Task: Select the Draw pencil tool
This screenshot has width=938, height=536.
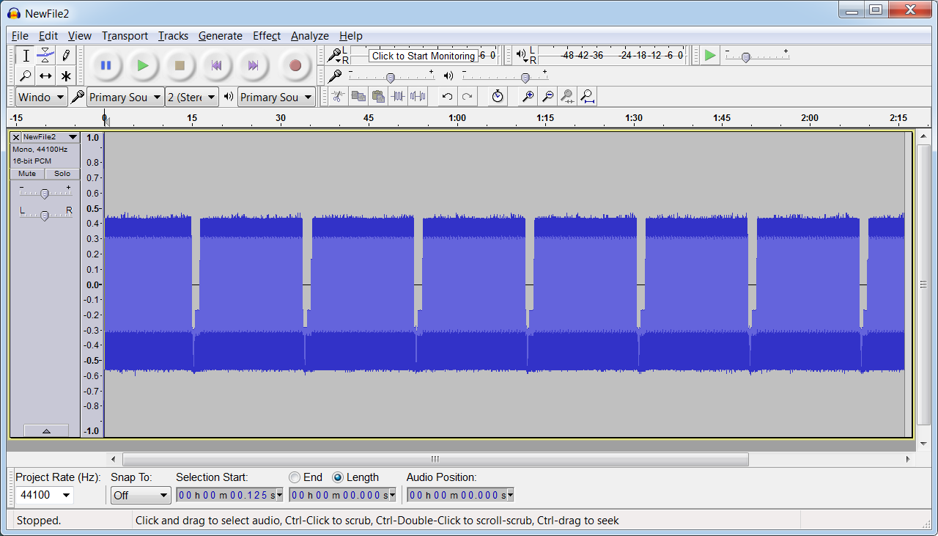Action: tap(66, 55)
